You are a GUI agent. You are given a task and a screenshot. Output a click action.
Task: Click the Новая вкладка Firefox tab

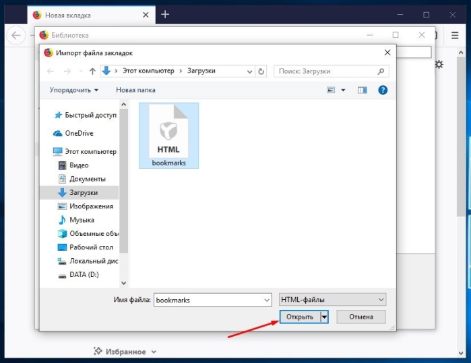tap(92, 15)
